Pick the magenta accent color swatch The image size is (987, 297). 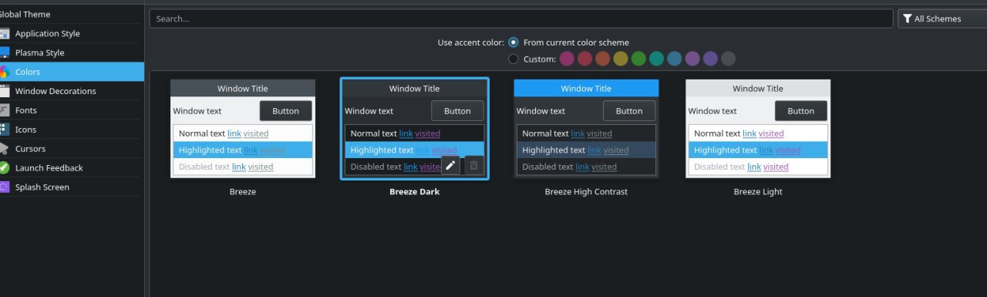567,59
